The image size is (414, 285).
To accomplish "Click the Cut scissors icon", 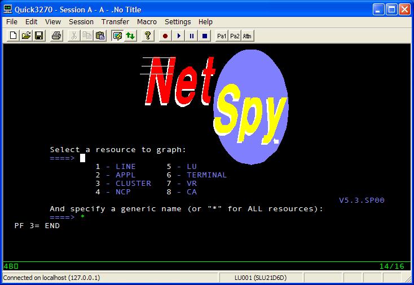I will click(x=74, y=35).
